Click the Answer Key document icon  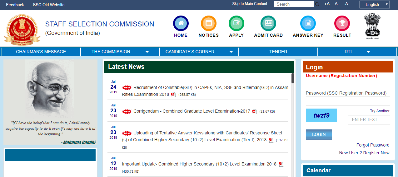tap(308, 23)
